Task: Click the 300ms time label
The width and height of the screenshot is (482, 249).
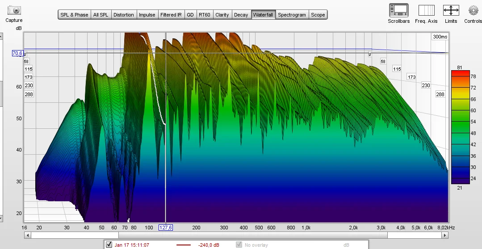Action: 440,37
